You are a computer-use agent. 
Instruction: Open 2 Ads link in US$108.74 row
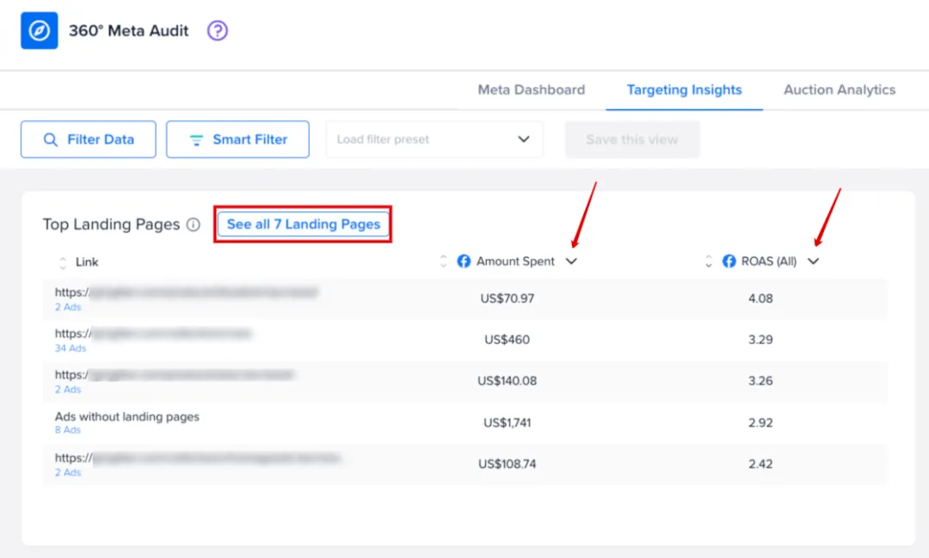pyautogui.click(x=68, y=472)
